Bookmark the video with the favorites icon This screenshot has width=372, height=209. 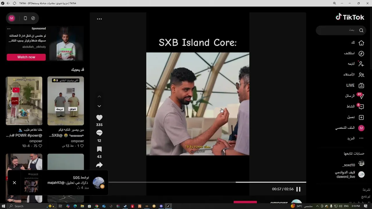[99, 149]
